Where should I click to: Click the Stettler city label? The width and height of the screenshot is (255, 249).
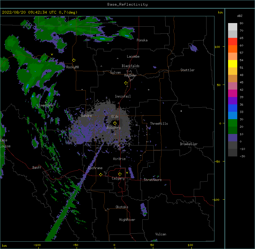[x=188, y=70]
